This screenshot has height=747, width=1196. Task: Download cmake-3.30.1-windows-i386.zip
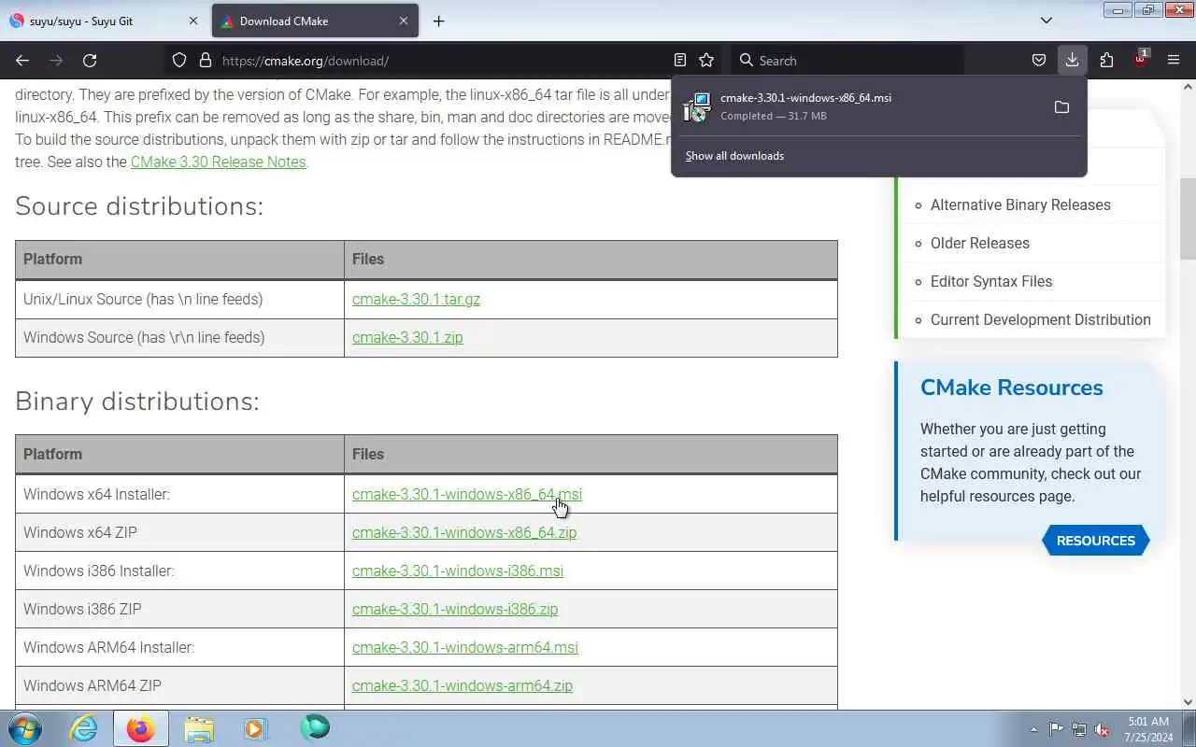(x=454, y=609)
